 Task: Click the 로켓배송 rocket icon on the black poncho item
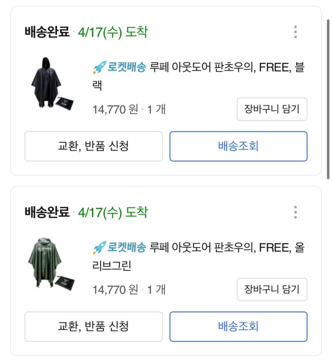pyautogui.click(x=99, y=67)
